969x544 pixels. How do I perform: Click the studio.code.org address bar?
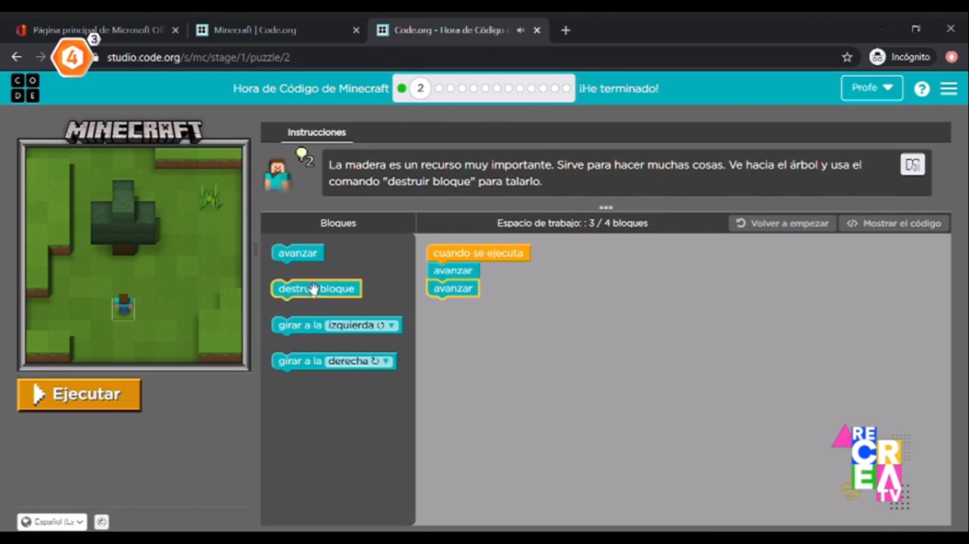pos(198,57)
